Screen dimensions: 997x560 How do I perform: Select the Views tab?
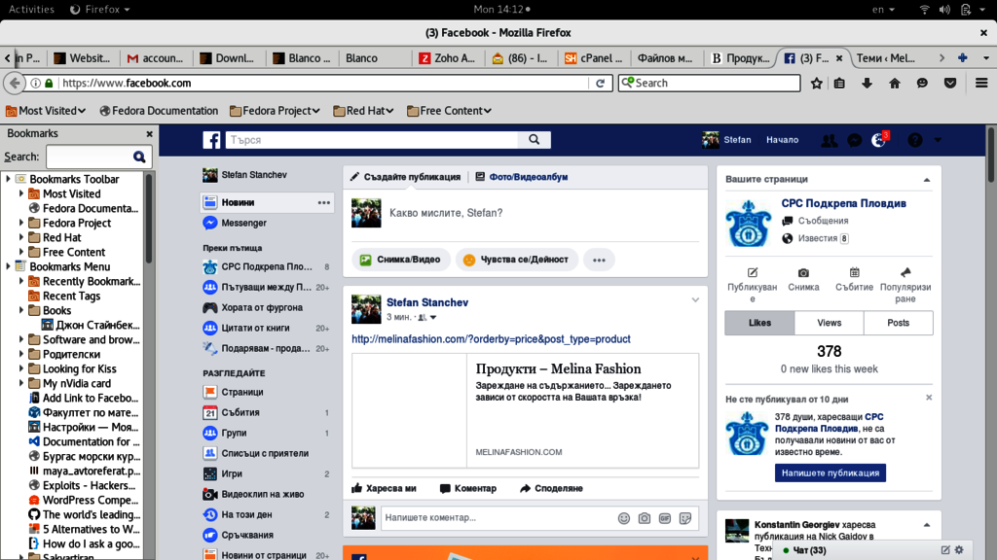point(830,323)
